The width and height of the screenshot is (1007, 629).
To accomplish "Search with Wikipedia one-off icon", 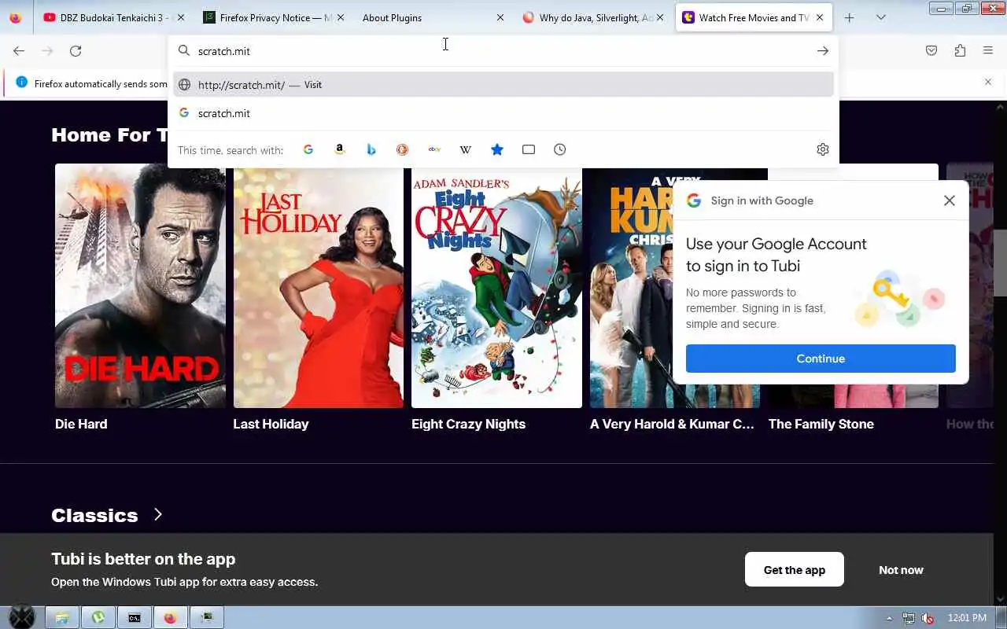I will pyautogui.click(x=466, y=149).
